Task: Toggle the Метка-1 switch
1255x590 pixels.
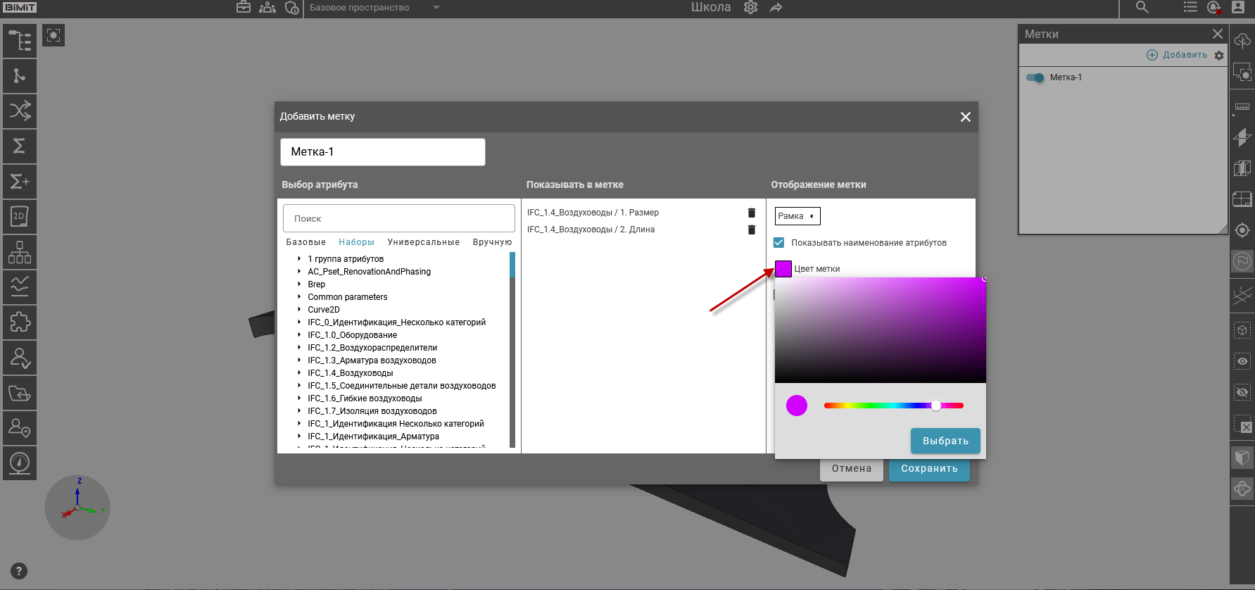Action: pyautogui.click(x=1035, y=77)
